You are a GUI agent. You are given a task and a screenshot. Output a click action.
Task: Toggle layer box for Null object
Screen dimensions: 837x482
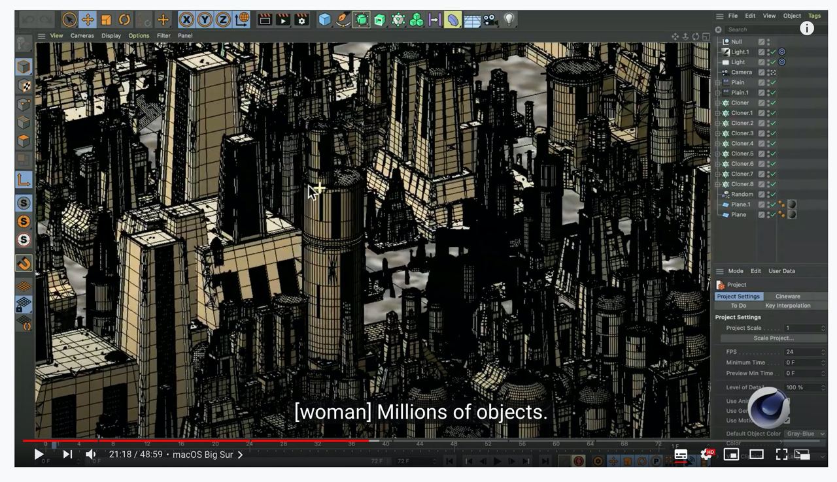pos(761,42)
